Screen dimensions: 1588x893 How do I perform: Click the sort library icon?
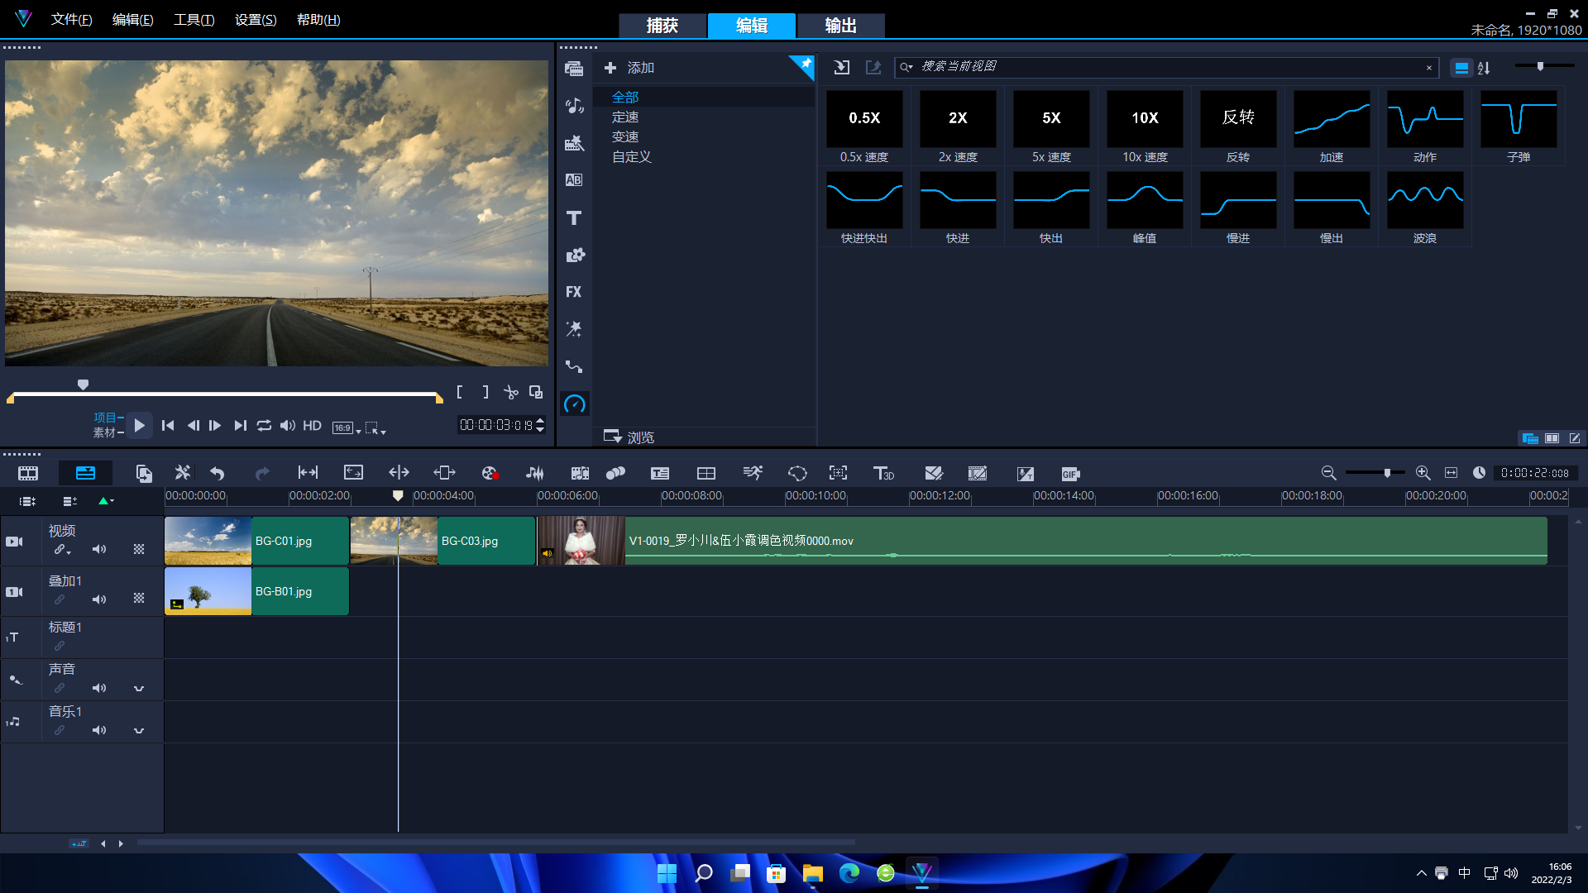pyautogui.click(x=1484, y=69)
